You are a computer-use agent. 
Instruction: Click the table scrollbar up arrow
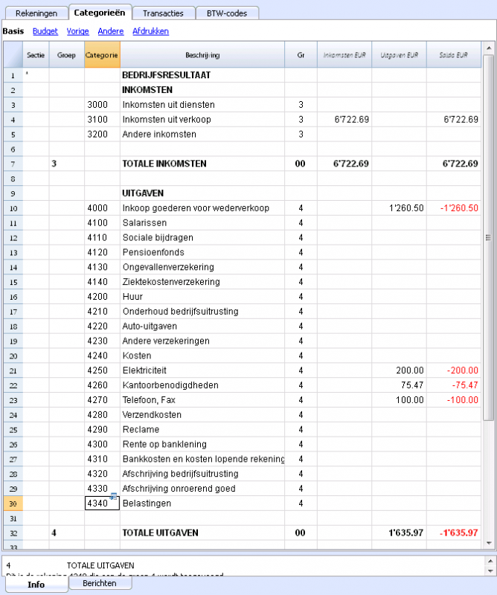coord(489,48)
